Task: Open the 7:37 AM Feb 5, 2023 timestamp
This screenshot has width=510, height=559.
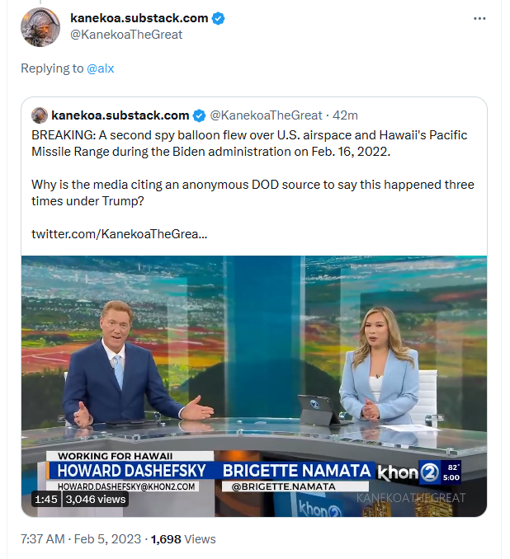Action: click(x=81, y=539)
